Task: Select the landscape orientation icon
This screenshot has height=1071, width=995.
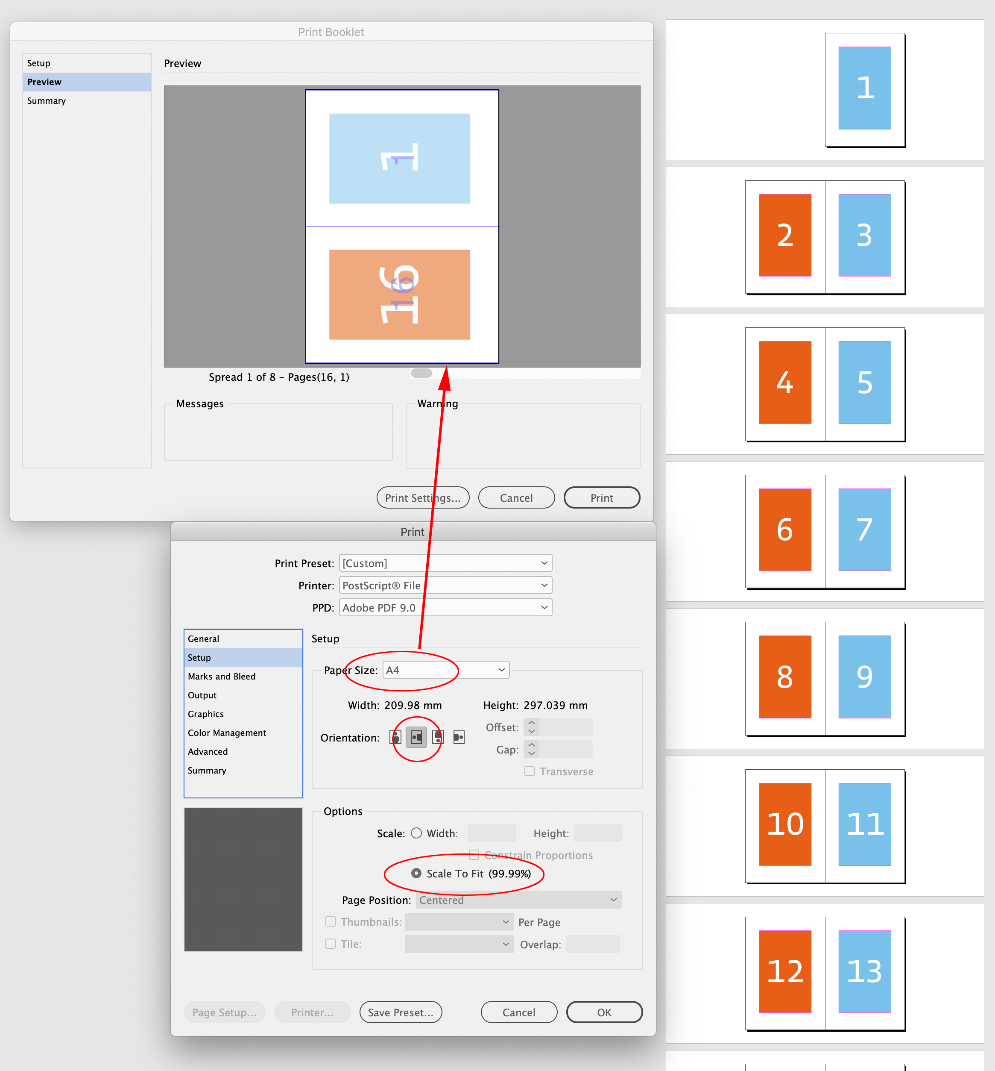Action: point(416,737)
